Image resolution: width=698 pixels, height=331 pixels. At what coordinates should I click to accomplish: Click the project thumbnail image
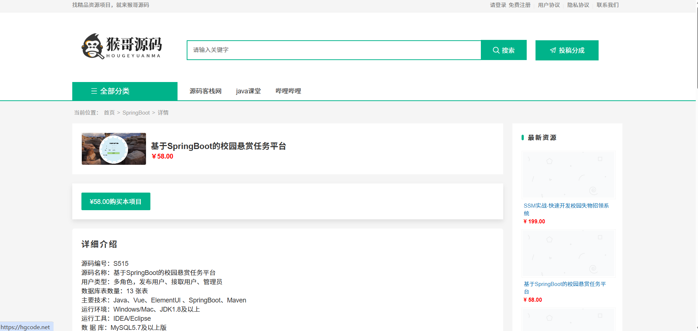click(114, 149)
